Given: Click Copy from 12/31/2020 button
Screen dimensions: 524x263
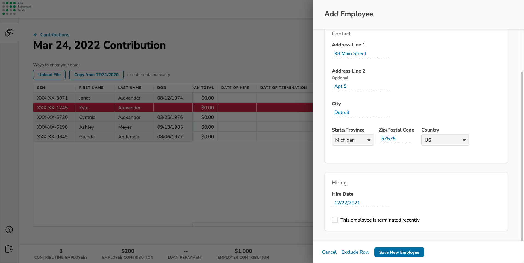Looking at the screenshot, I should [x=96, y=75].
